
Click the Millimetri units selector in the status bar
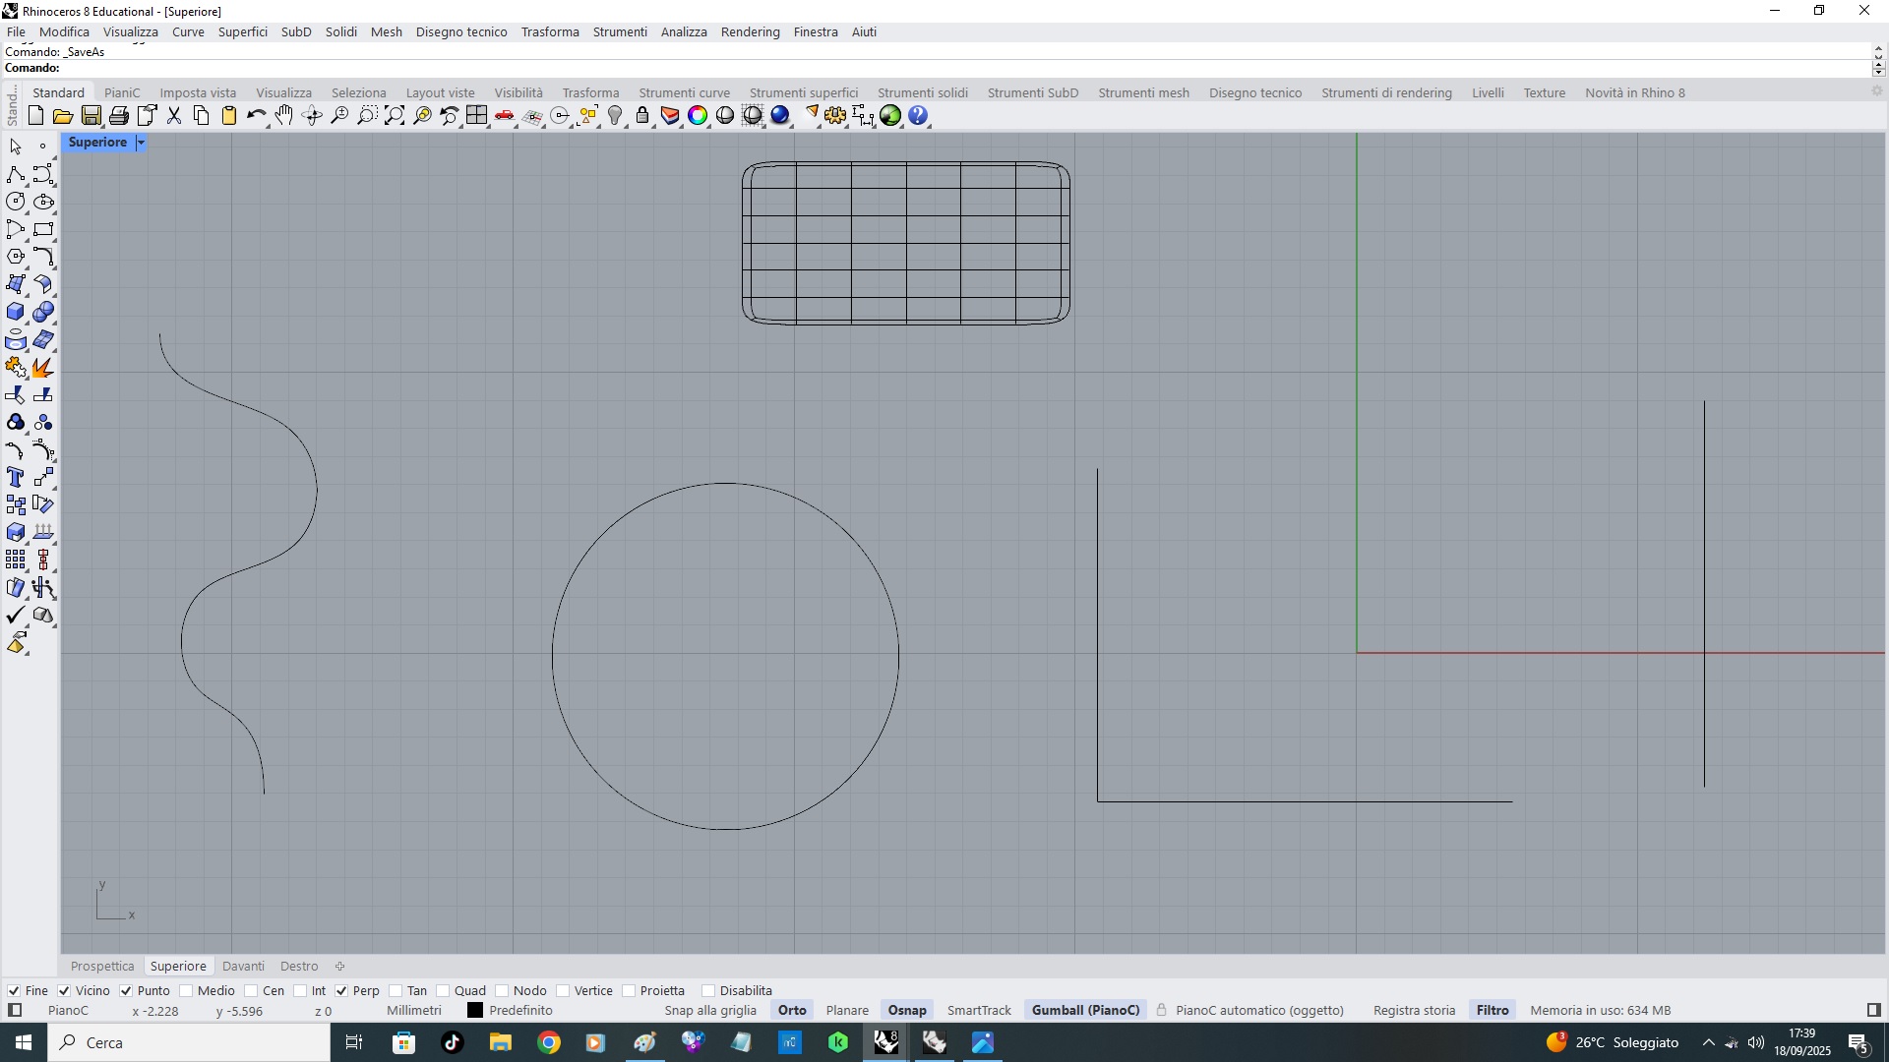414,1011
